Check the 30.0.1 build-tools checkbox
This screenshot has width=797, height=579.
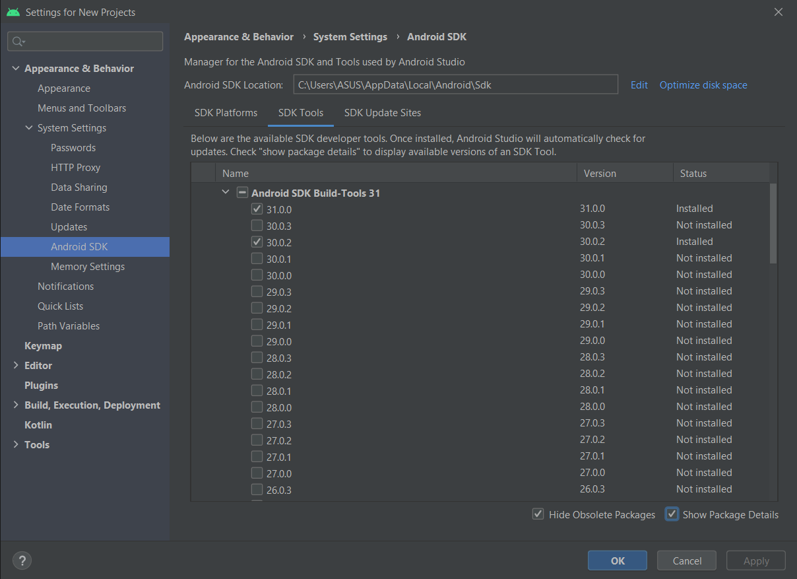257,258
